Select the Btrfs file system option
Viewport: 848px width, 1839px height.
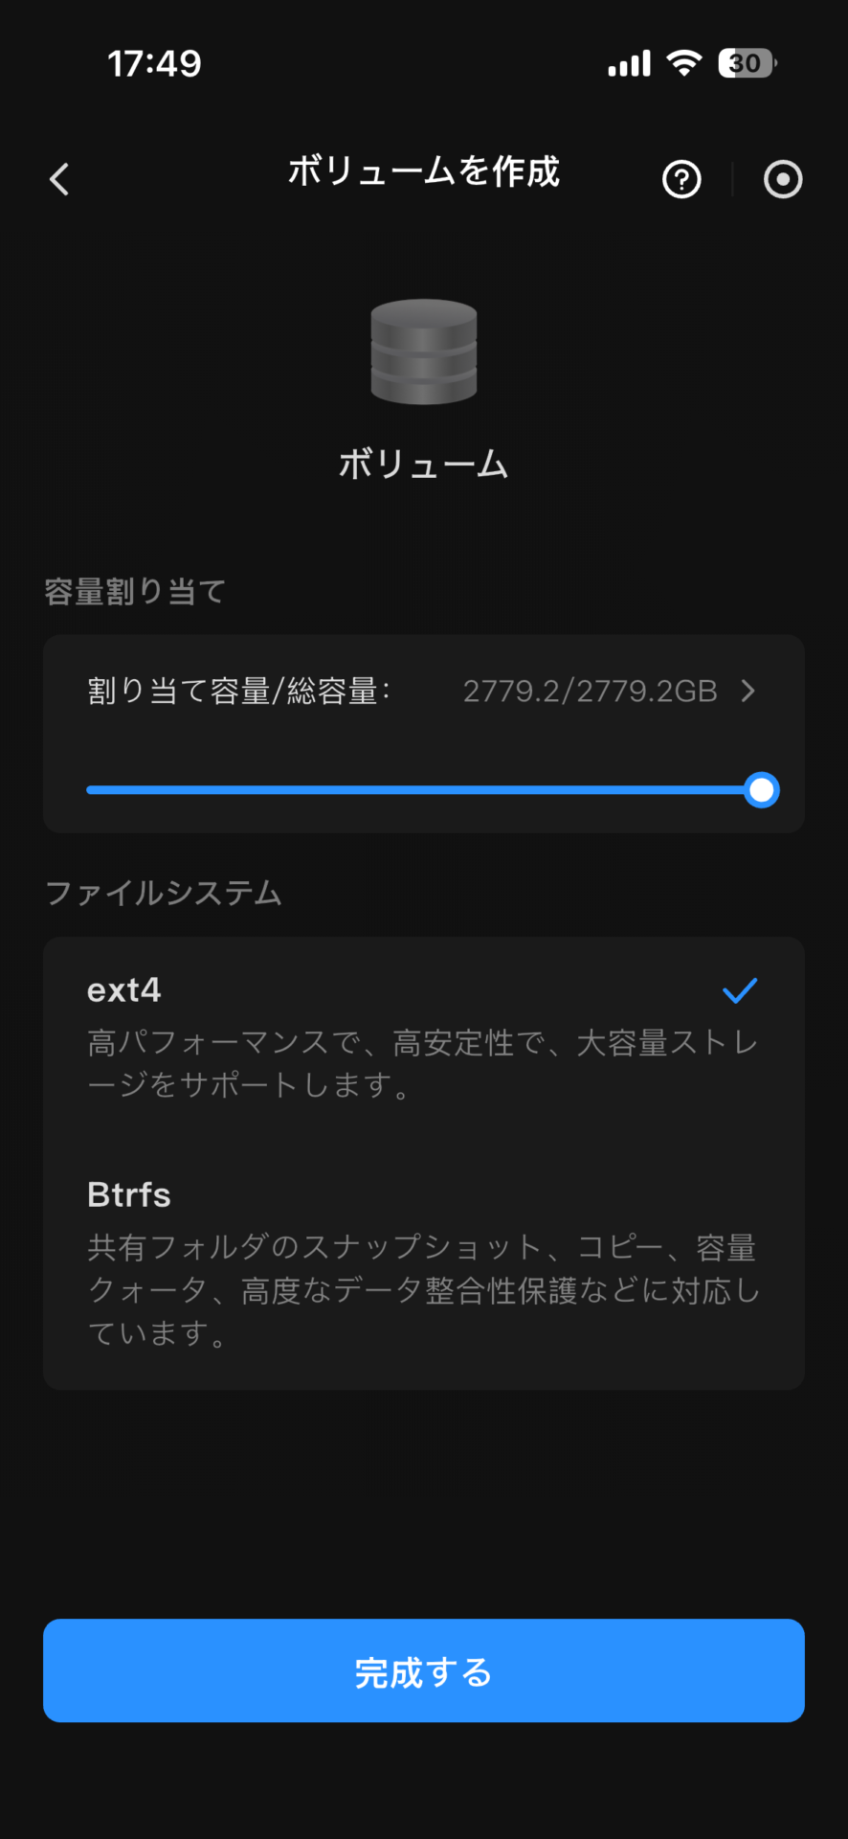point(129,1195)
